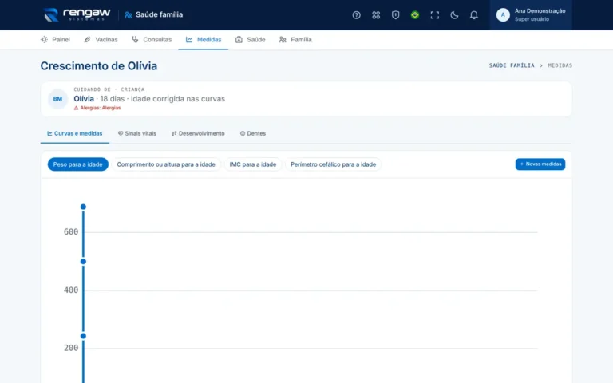Click the MEDIDAS breadcrumb item

pos(560,65)
